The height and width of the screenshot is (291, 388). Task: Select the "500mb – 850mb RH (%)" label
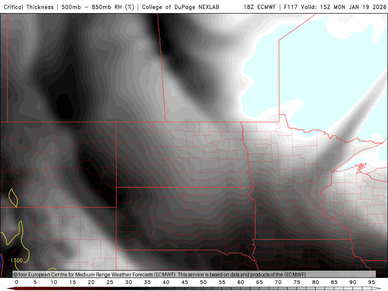pos(98,7)
